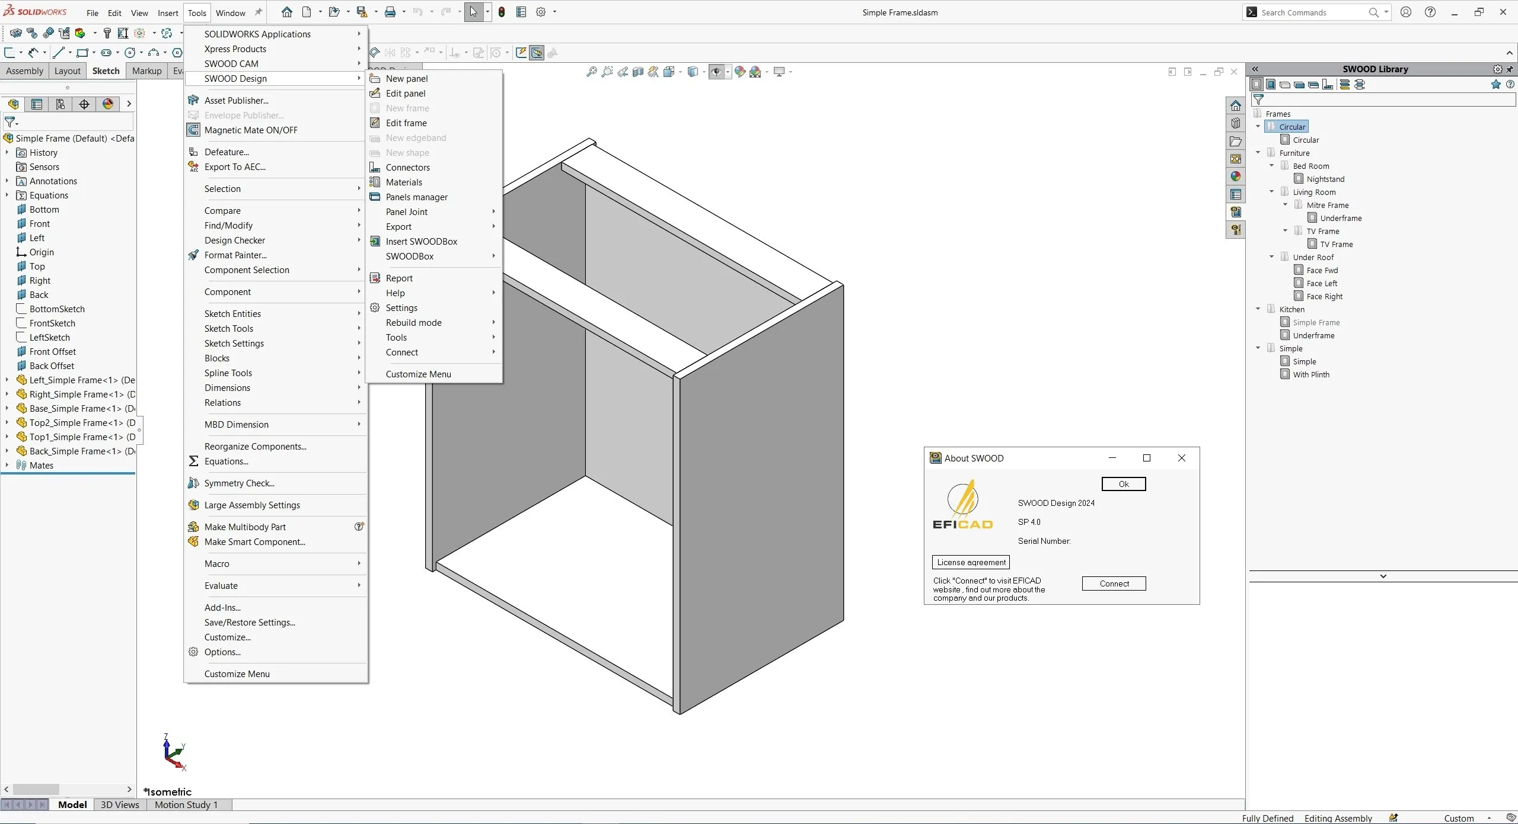1518x824 pixels.
Task: Select the BottomSketch item in tree
Action: pos(57,309)
